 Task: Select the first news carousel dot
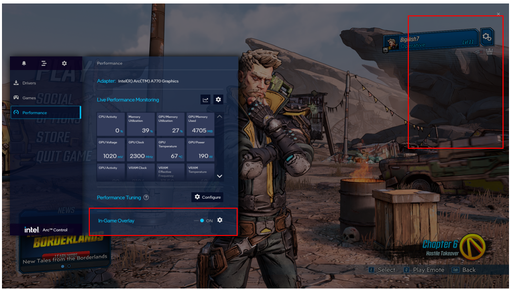[x=63, y=266]
